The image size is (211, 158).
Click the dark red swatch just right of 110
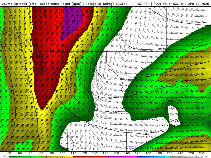click(76, 157)
